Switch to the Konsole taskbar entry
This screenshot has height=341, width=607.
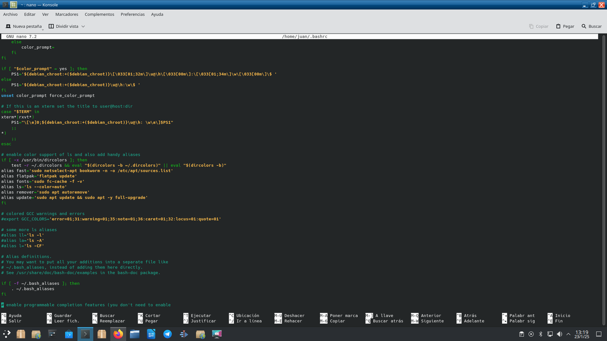coord(85,334)
